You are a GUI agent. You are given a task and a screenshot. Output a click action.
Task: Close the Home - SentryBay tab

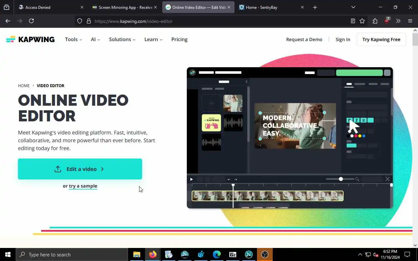pos(302,7)
